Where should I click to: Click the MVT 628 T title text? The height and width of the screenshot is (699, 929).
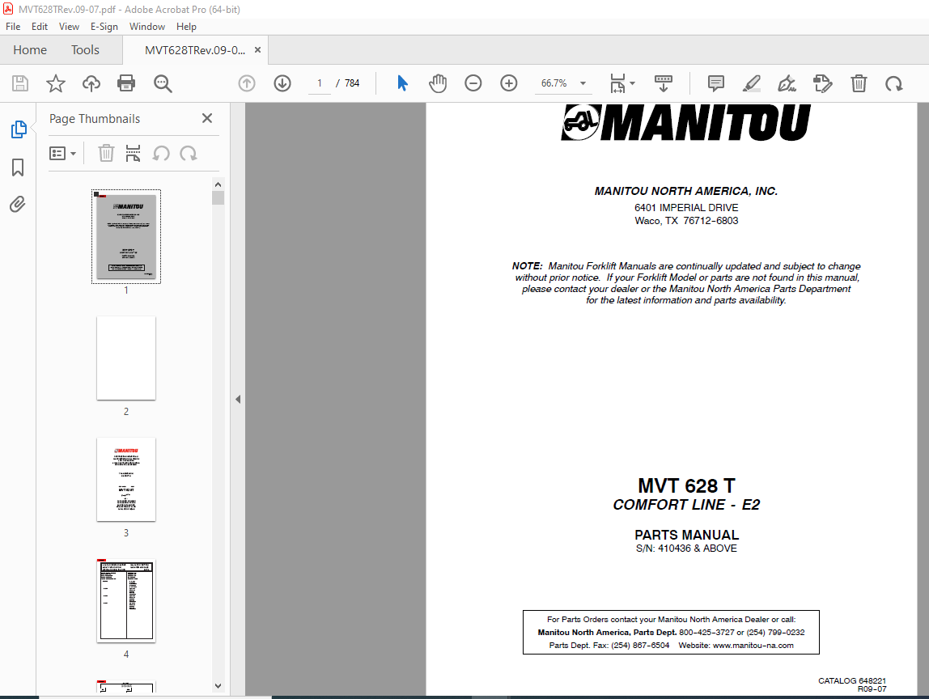tap(686, 485)
